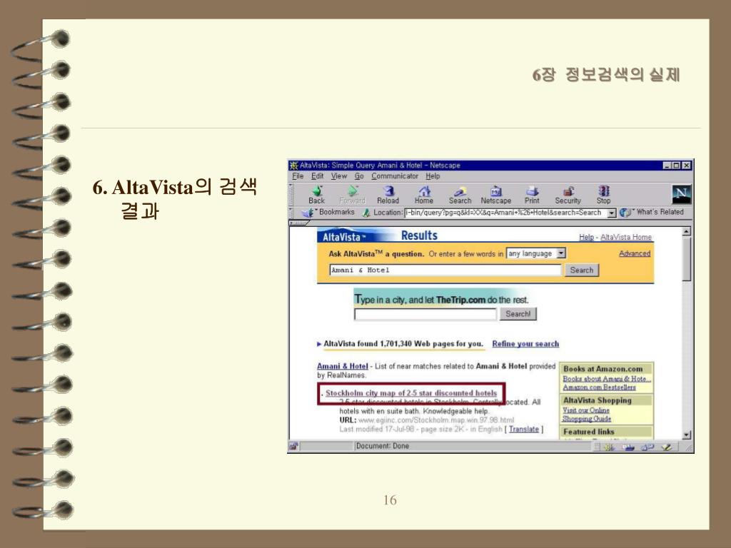
Task: Open Amazon.com Bestsellers link
Action: pos(599,387)
